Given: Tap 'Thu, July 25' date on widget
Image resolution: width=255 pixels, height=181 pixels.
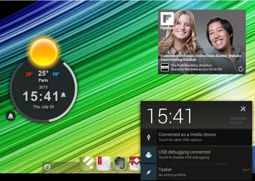Looking at the screenshot, I should point(43,107).
